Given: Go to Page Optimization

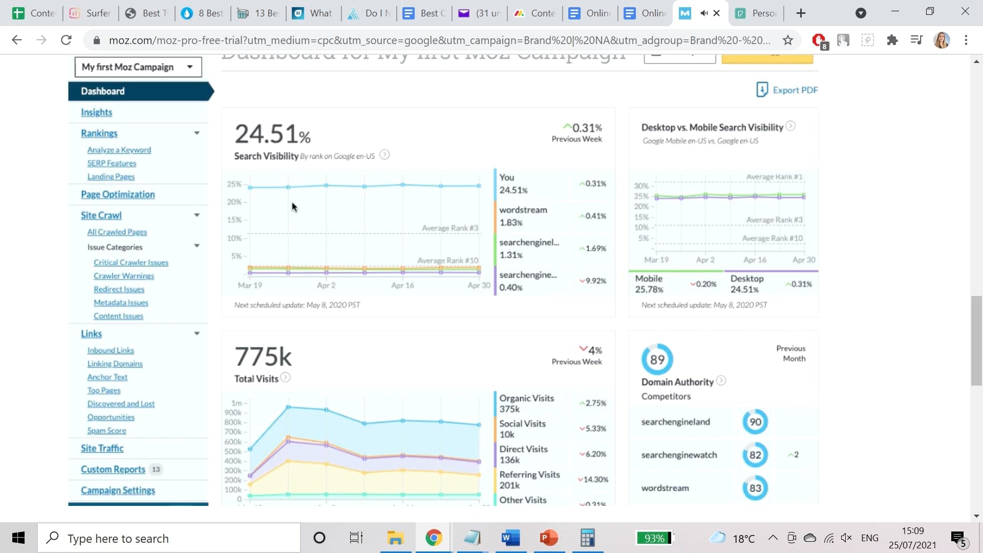Looking at the screenshot, I should (x=118, y=195).
